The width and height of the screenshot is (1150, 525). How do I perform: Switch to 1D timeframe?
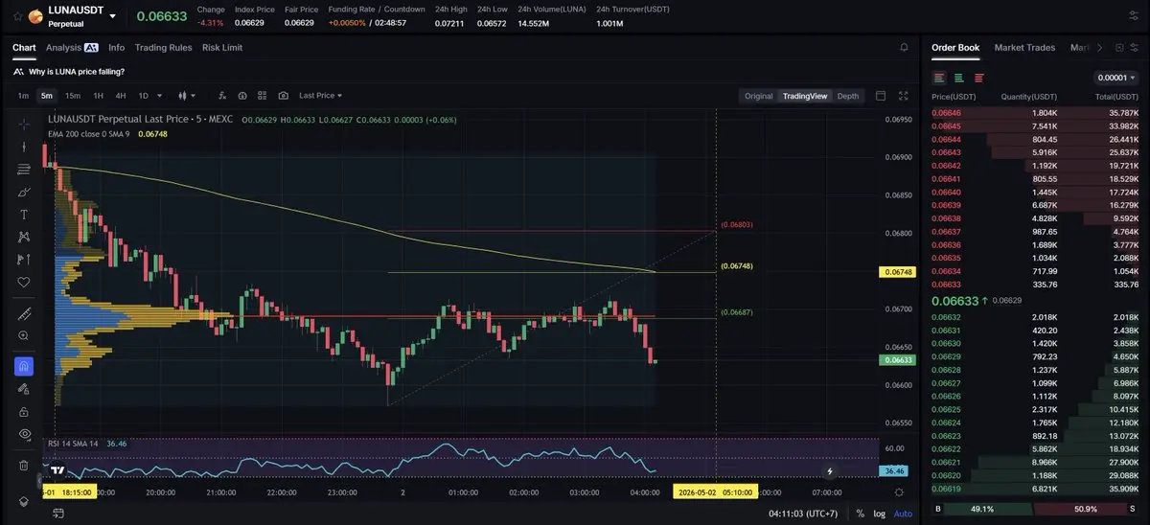click(144, 96)
